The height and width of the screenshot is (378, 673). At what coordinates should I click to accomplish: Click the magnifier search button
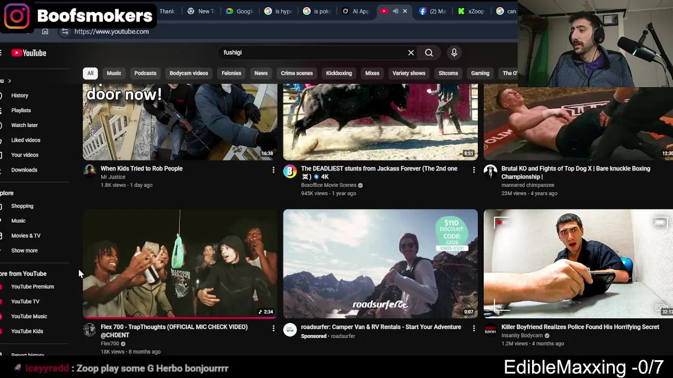coord(429,52)
